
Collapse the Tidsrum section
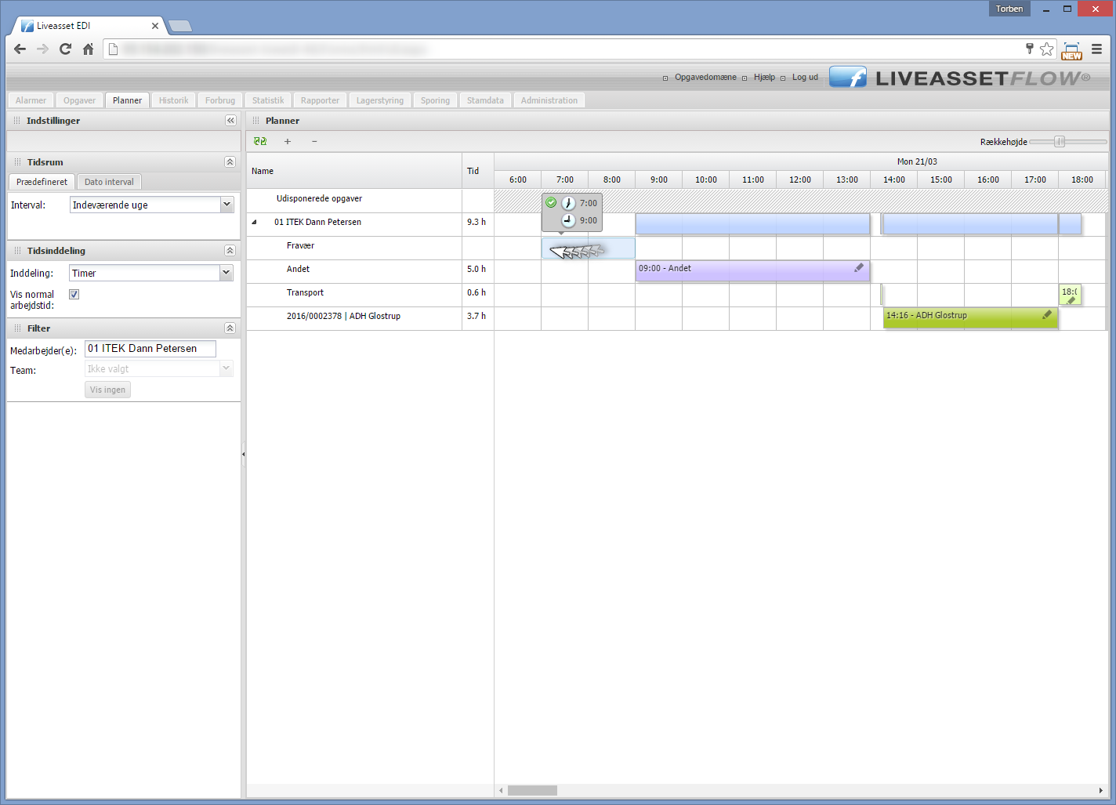point(230,162)
